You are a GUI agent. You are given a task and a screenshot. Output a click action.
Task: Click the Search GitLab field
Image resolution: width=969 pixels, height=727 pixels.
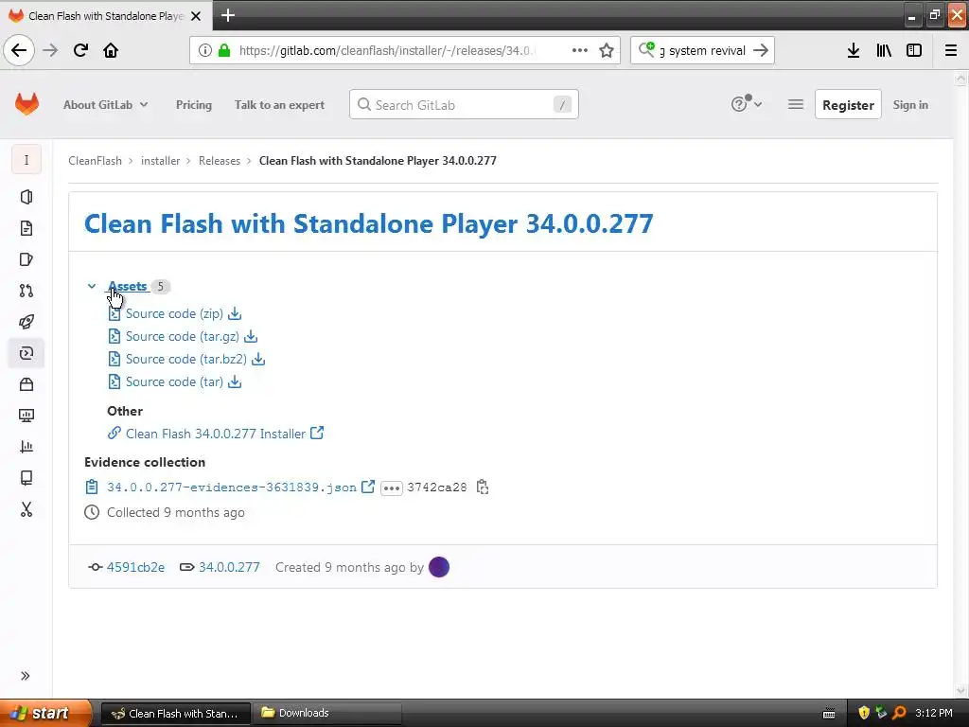pos(464,104)
